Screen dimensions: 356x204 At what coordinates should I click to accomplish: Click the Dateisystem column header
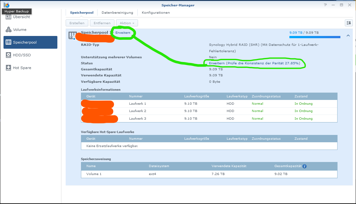click(159, 166)
